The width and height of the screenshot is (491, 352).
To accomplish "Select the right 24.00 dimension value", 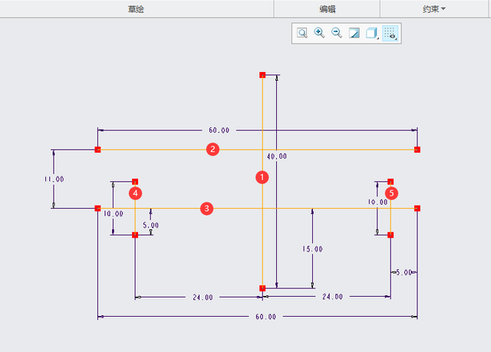I will [x=332, y=297].
